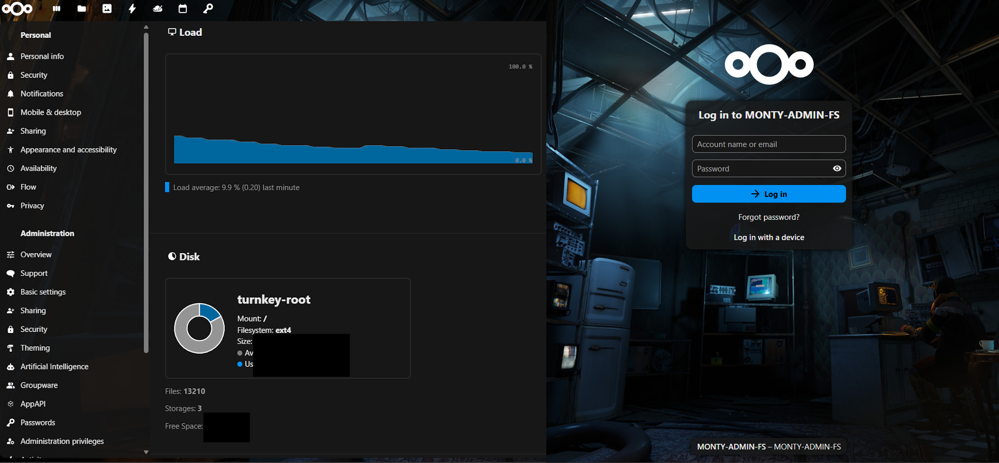The image size is (999, 463).
Task: Go to Appearance and accessibility settings
Action: (x=68, y=150)
